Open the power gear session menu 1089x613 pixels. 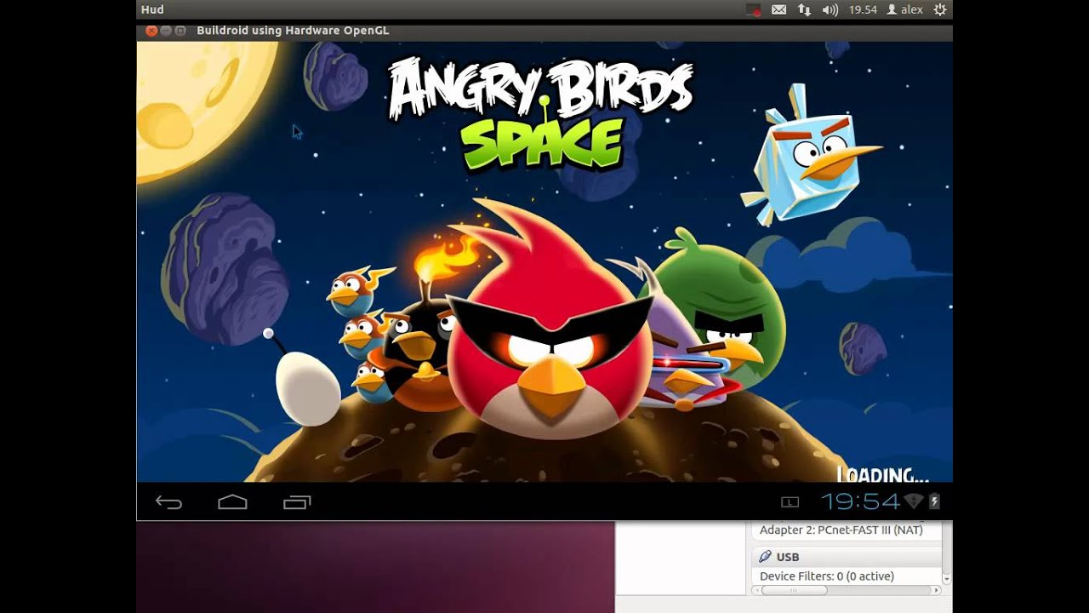click(940, 9)
